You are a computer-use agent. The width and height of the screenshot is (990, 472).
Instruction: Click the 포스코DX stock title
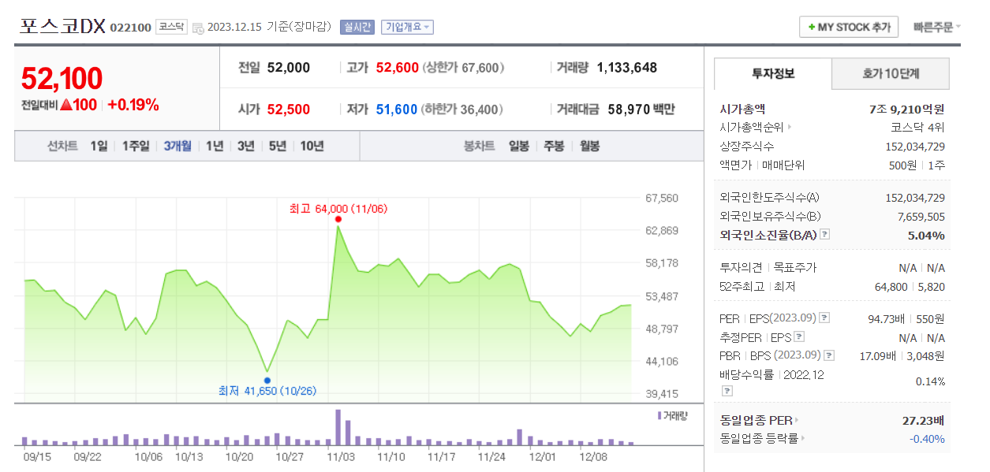(x=62, y=26)
